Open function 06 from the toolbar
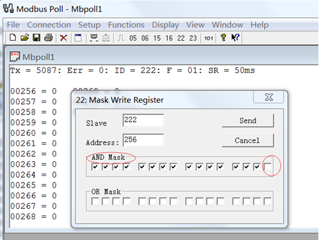The image size is (319, 240). point(145,38)
